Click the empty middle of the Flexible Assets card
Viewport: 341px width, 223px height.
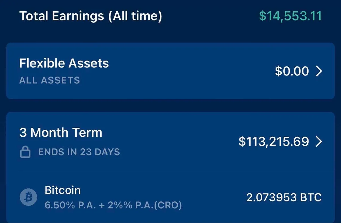(185, 71)
